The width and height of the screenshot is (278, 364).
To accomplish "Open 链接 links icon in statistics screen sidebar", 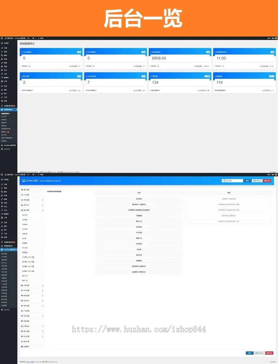I will 2,63.
